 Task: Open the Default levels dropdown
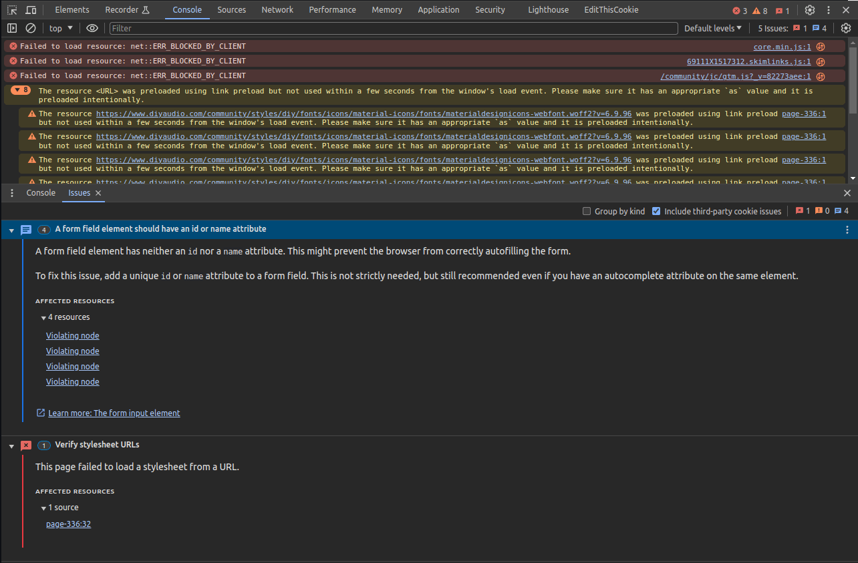click(713, 28)
